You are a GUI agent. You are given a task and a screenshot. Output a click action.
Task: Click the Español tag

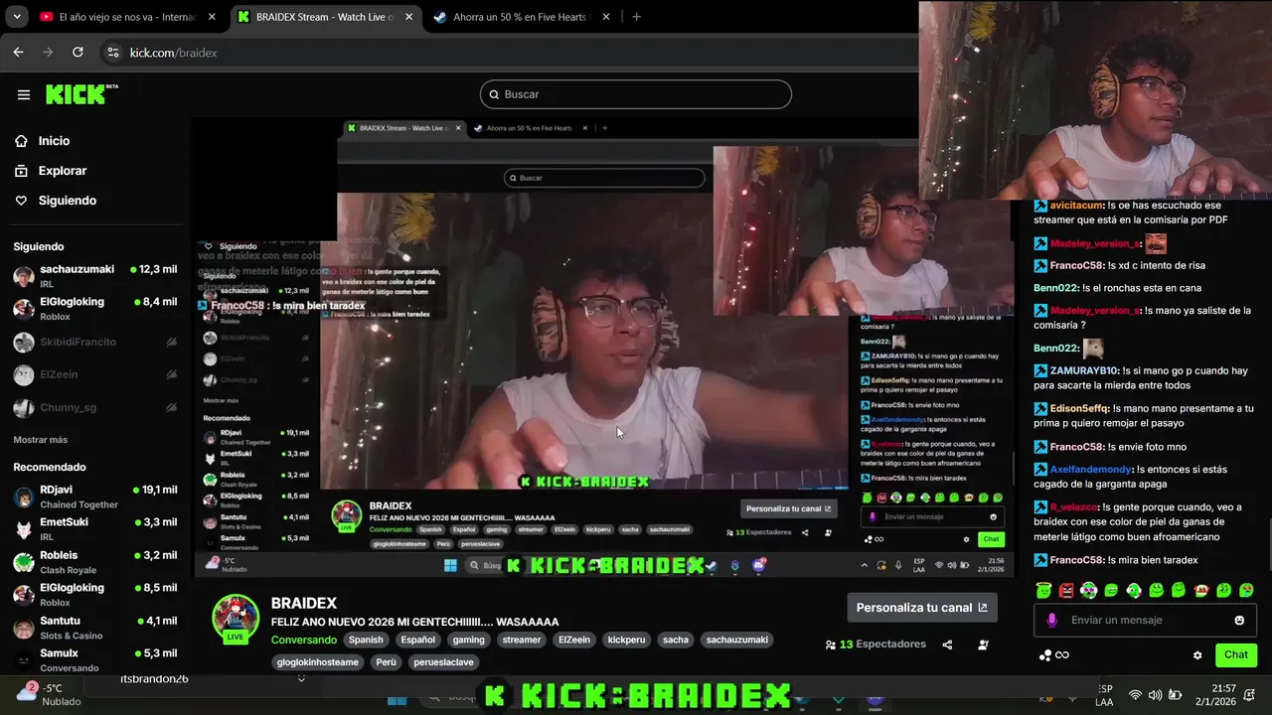[417, 641]
